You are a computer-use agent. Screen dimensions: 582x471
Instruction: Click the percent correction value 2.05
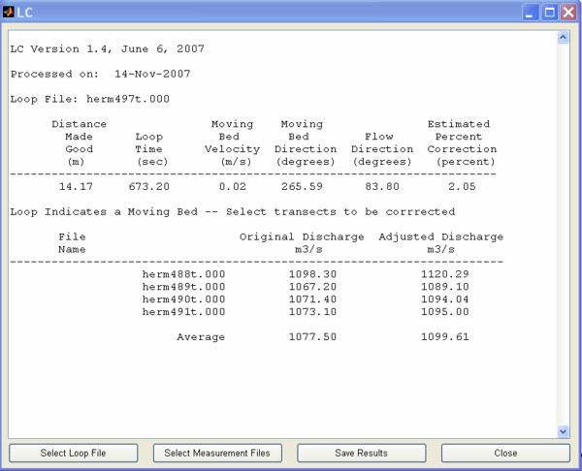462,186
